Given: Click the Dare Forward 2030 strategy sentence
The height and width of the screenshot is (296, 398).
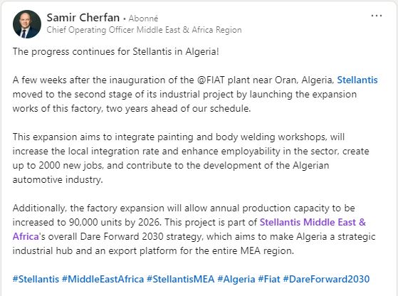Looking at the screenshot, I should [194, 237].
